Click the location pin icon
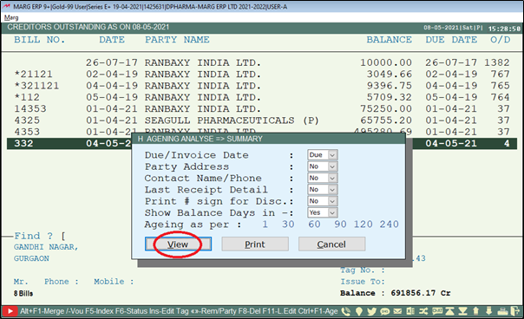 pos(359,311)
